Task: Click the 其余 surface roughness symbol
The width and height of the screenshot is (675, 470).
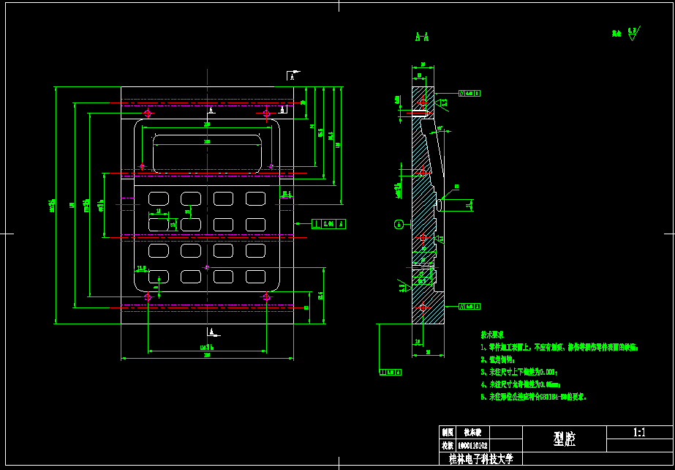Action: coord(626,34)
